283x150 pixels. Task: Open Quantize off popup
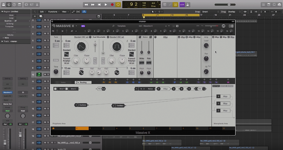tap(22, 21)
